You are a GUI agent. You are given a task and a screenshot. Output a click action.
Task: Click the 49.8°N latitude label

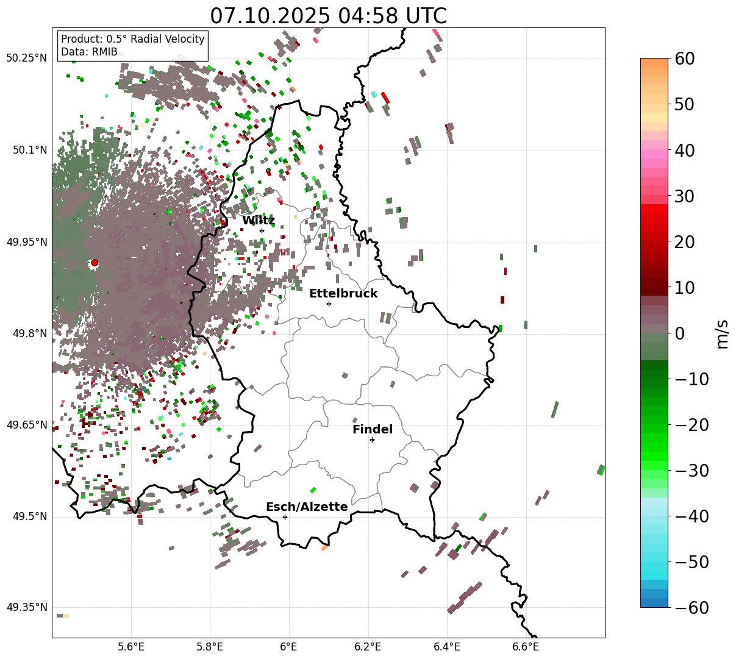click(29, 333)
